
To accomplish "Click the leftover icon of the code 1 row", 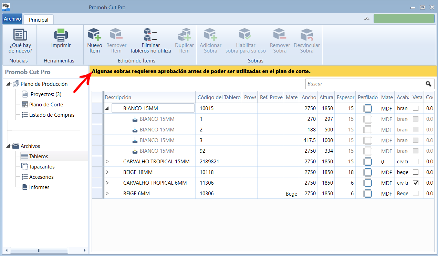I will (x=135, y=119).
